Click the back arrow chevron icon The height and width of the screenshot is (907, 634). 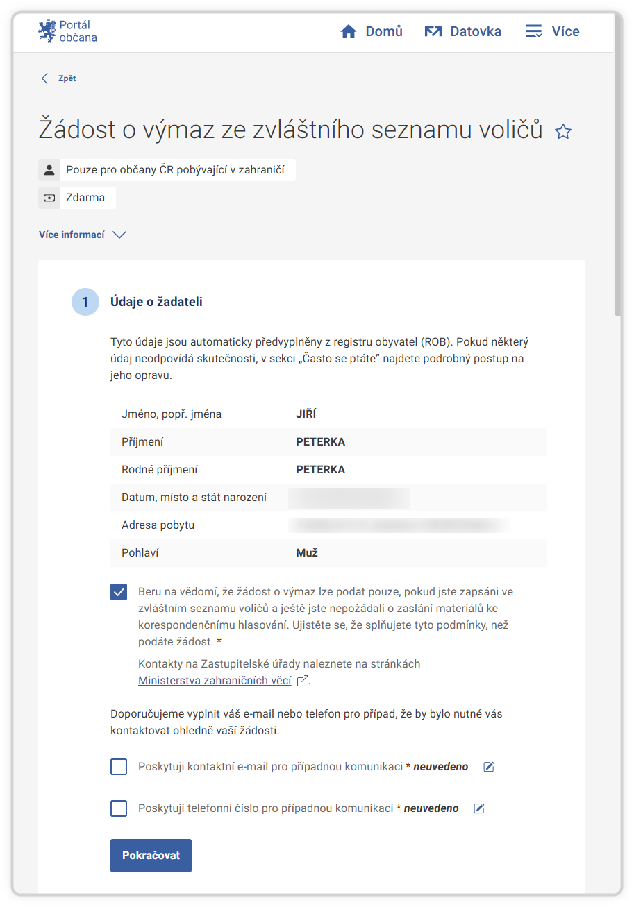(45, 78)
